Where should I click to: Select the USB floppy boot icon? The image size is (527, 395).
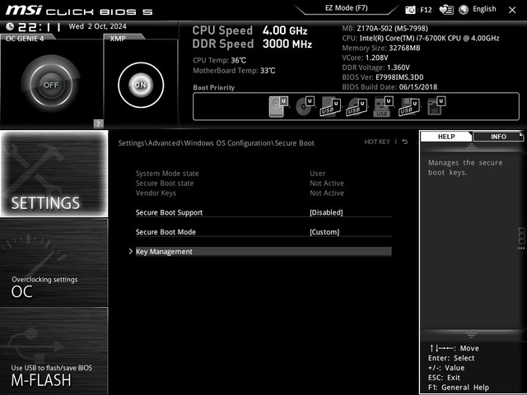pos(409,107)
